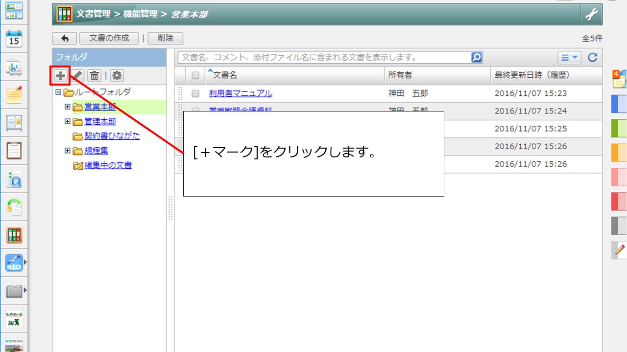Viewport: 627px width, 352px height.
Task: Open the calendar icon in sidebar
Action: (14, 39)
